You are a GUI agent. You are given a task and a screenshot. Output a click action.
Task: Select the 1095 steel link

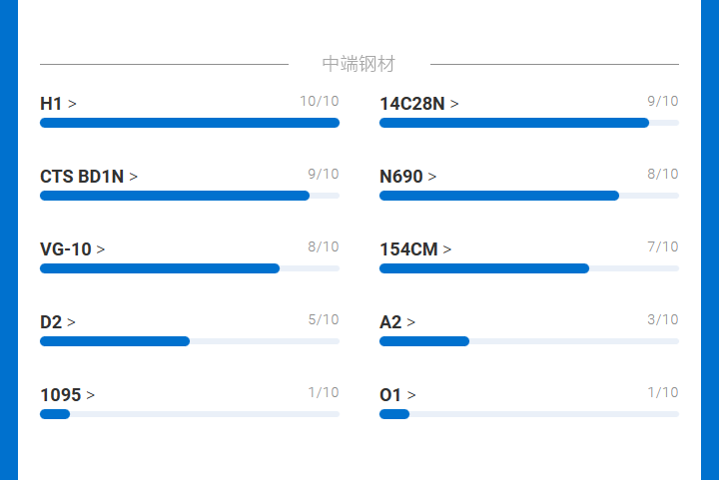[x=67, y=395]
